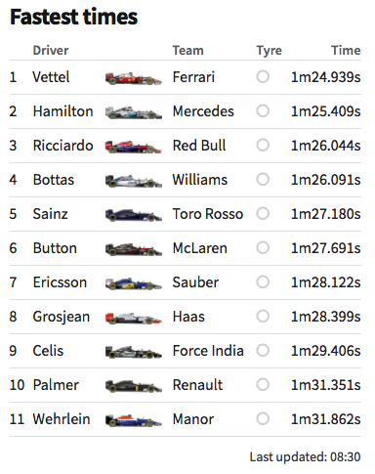This screenshot has height=474, width=375.
Task: Click the Last updated 08:30 text
Action: point(306,456)
